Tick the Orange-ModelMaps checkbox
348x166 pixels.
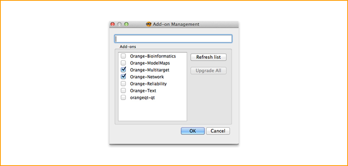point(123,63)
